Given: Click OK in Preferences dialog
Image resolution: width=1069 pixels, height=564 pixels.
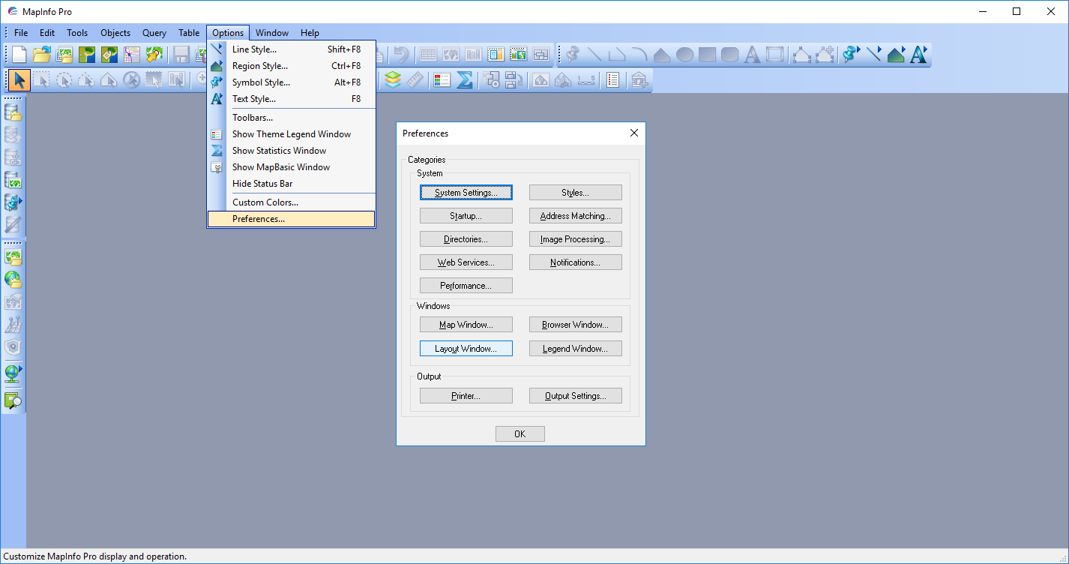Looking at the screenshot, I should coord(520,434).
